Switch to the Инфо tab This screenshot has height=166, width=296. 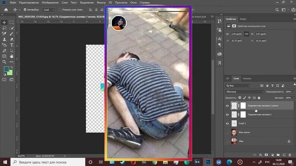(x=243, y=19)
